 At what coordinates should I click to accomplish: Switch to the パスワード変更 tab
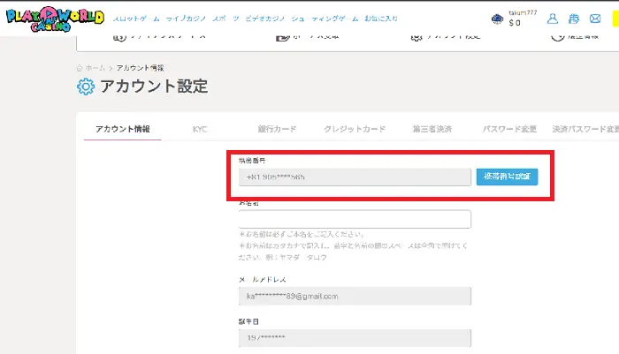[508, 129]
